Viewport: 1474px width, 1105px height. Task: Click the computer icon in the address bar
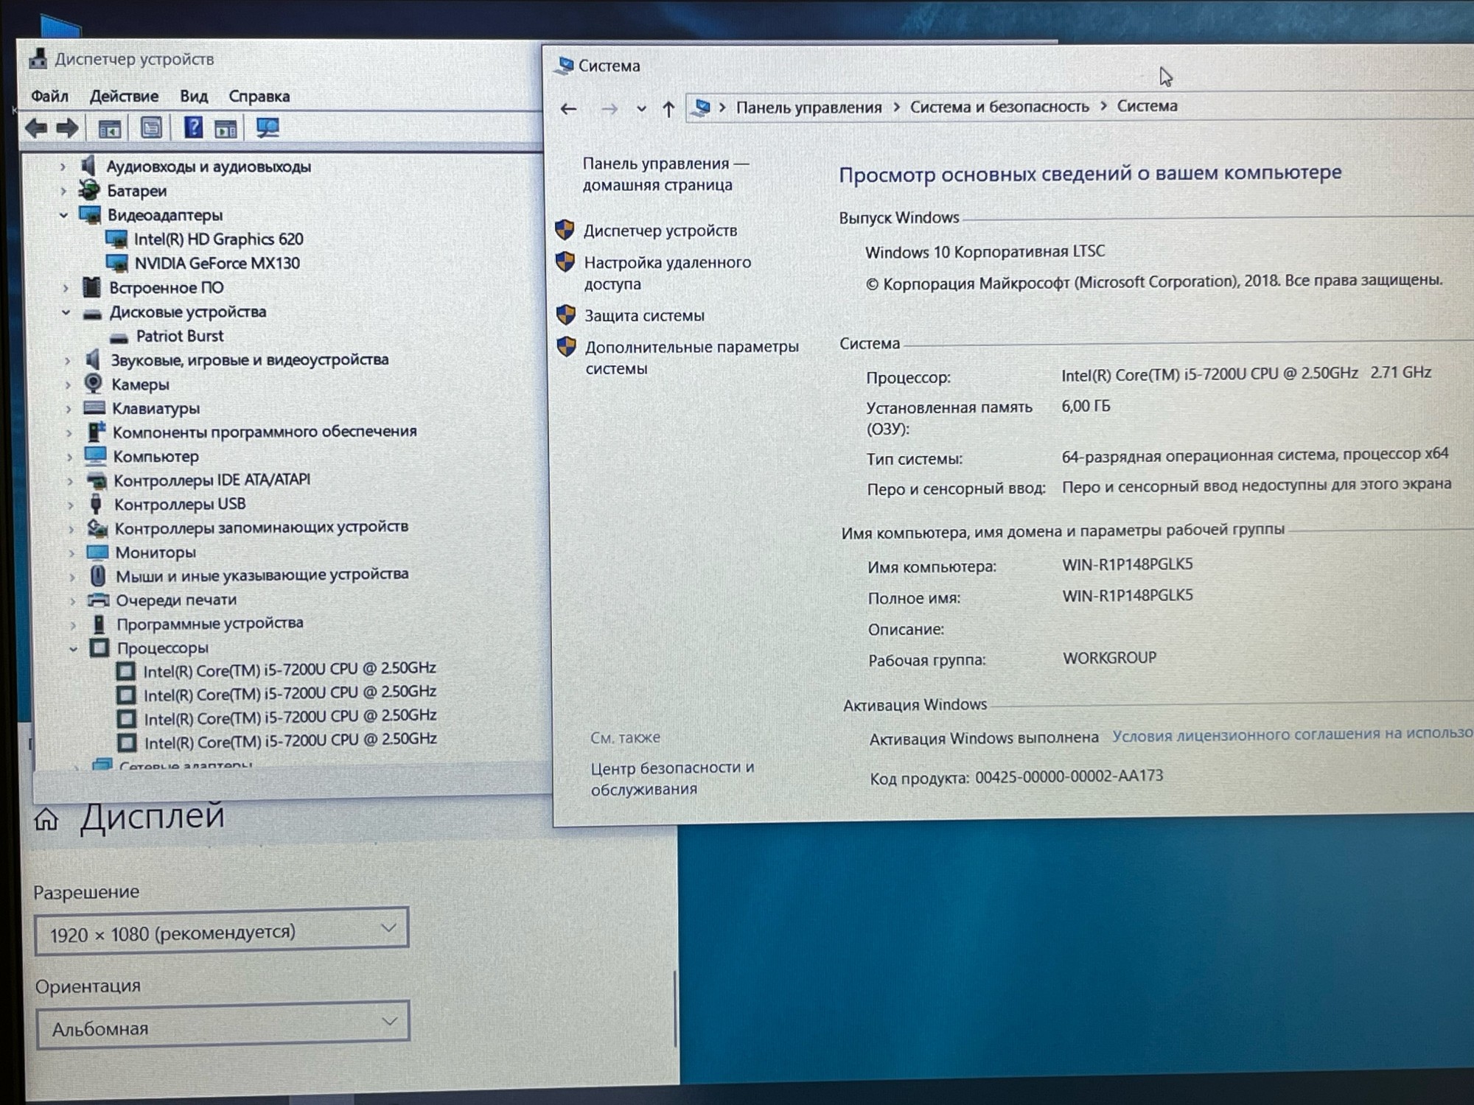(701, 108)
